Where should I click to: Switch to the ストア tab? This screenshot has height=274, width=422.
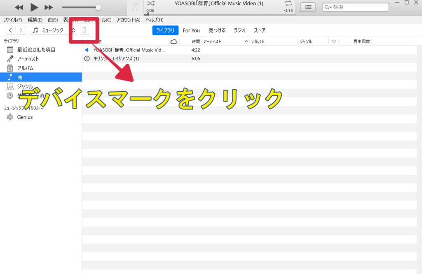pyautogui.click(x=259, y=30)
